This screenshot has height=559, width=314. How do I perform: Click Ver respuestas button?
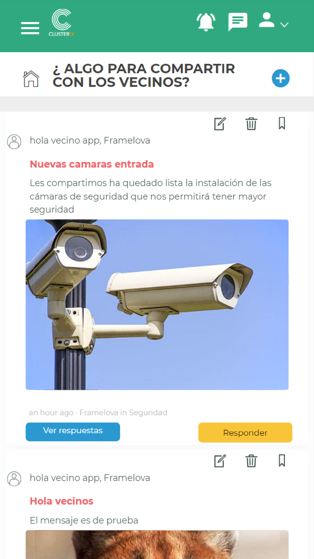tap(73, 432)
